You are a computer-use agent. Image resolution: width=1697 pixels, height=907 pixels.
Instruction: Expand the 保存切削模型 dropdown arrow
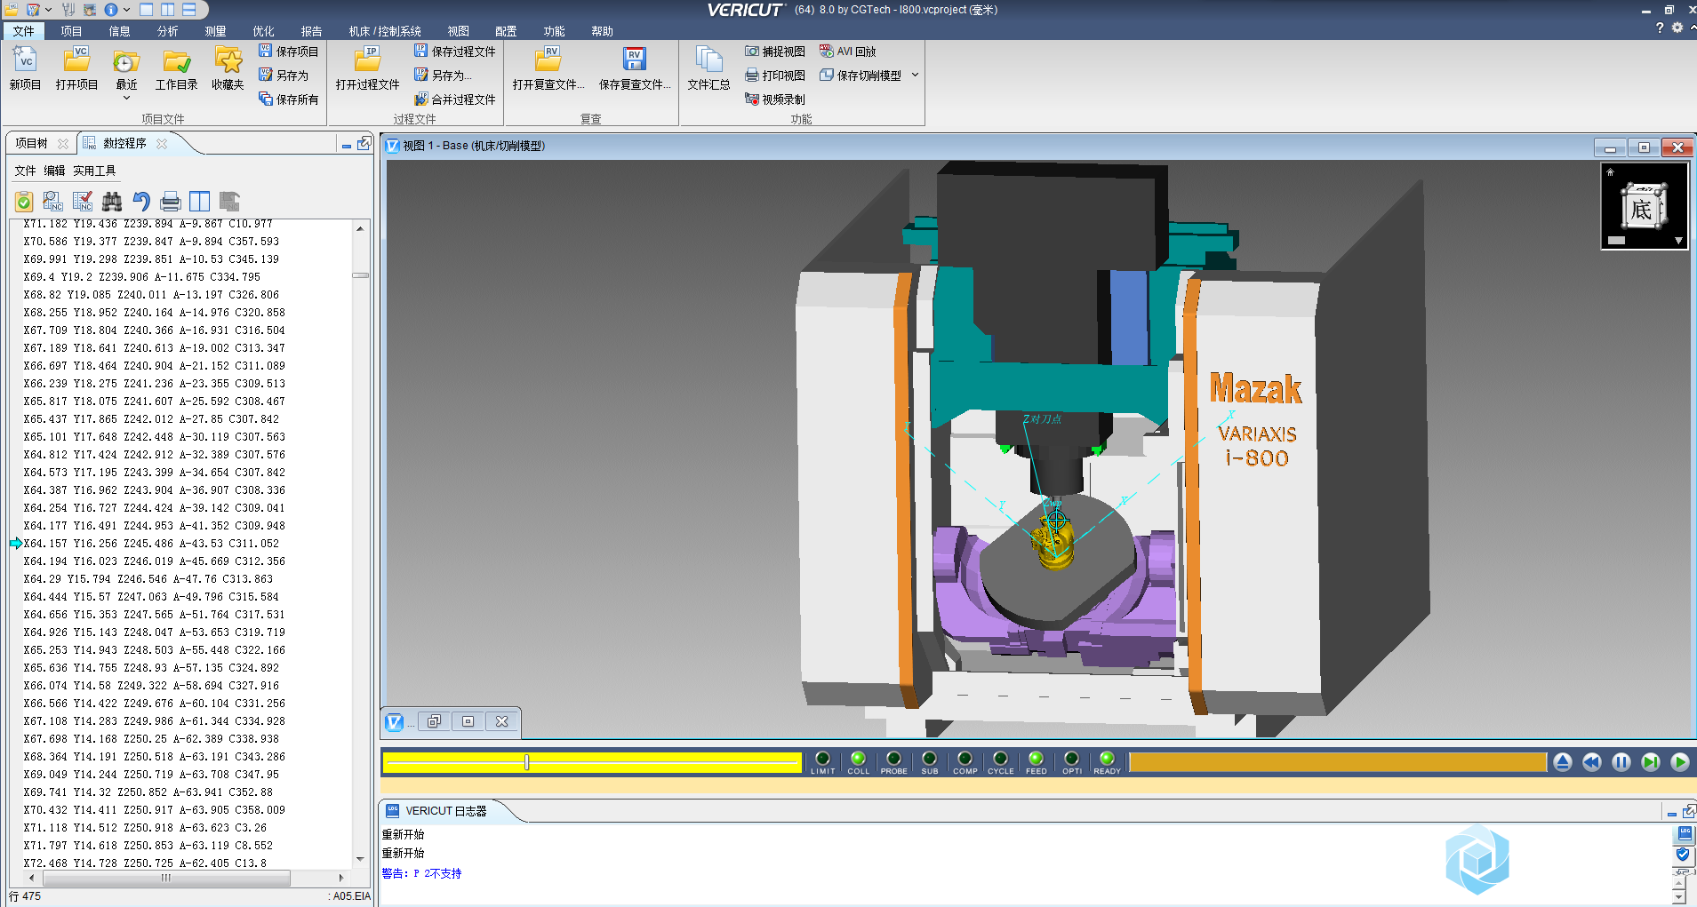[915, 76]
